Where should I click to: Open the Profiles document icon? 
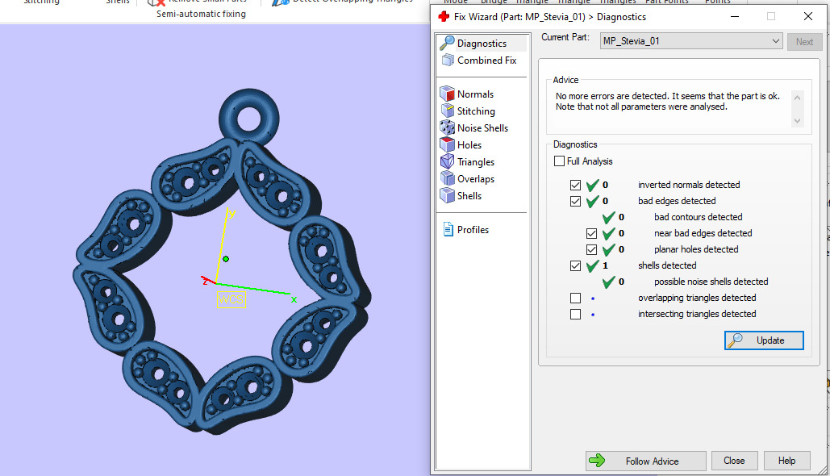click(x=448, y=229)
